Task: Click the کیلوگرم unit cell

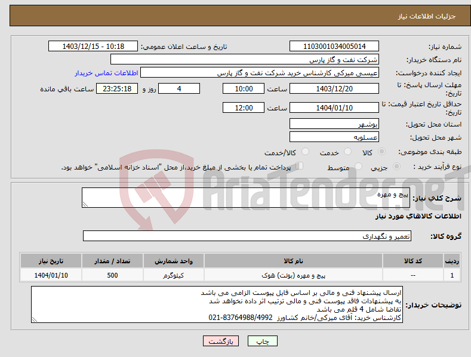Action: click(x=174, y=275)
